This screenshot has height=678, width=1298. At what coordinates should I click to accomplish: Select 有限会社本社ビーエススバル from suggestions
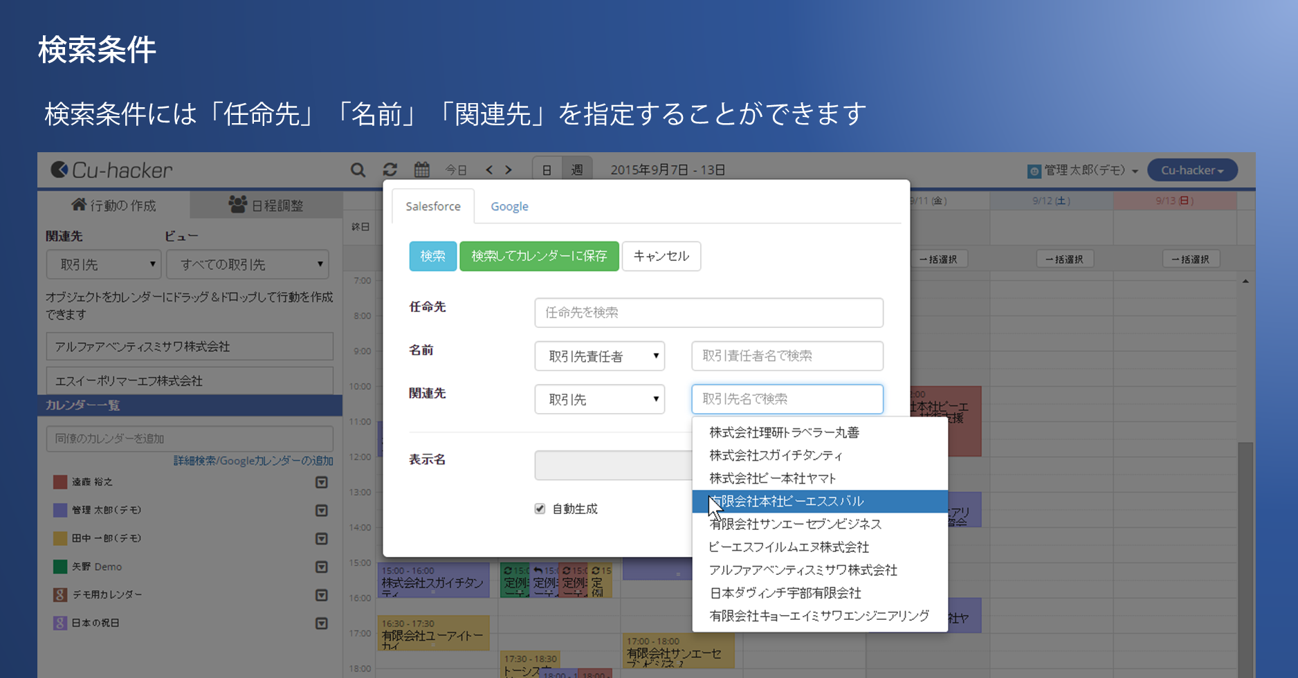coord(820,501)
